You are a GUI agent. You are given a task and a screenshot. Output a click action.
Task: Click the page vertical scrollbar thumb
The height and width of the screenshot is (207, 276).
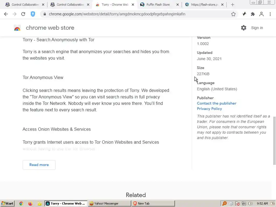point(274,140)
